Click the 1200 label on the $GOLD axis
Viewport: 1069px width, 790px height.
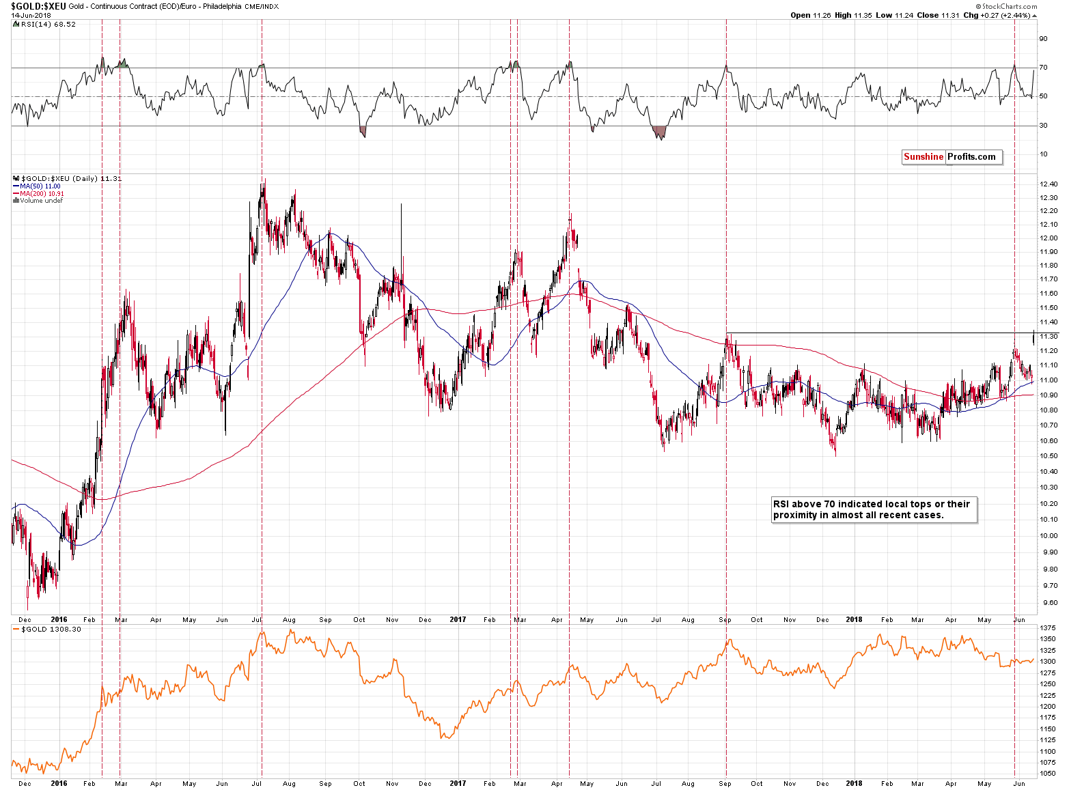[x=1046, y=707]
